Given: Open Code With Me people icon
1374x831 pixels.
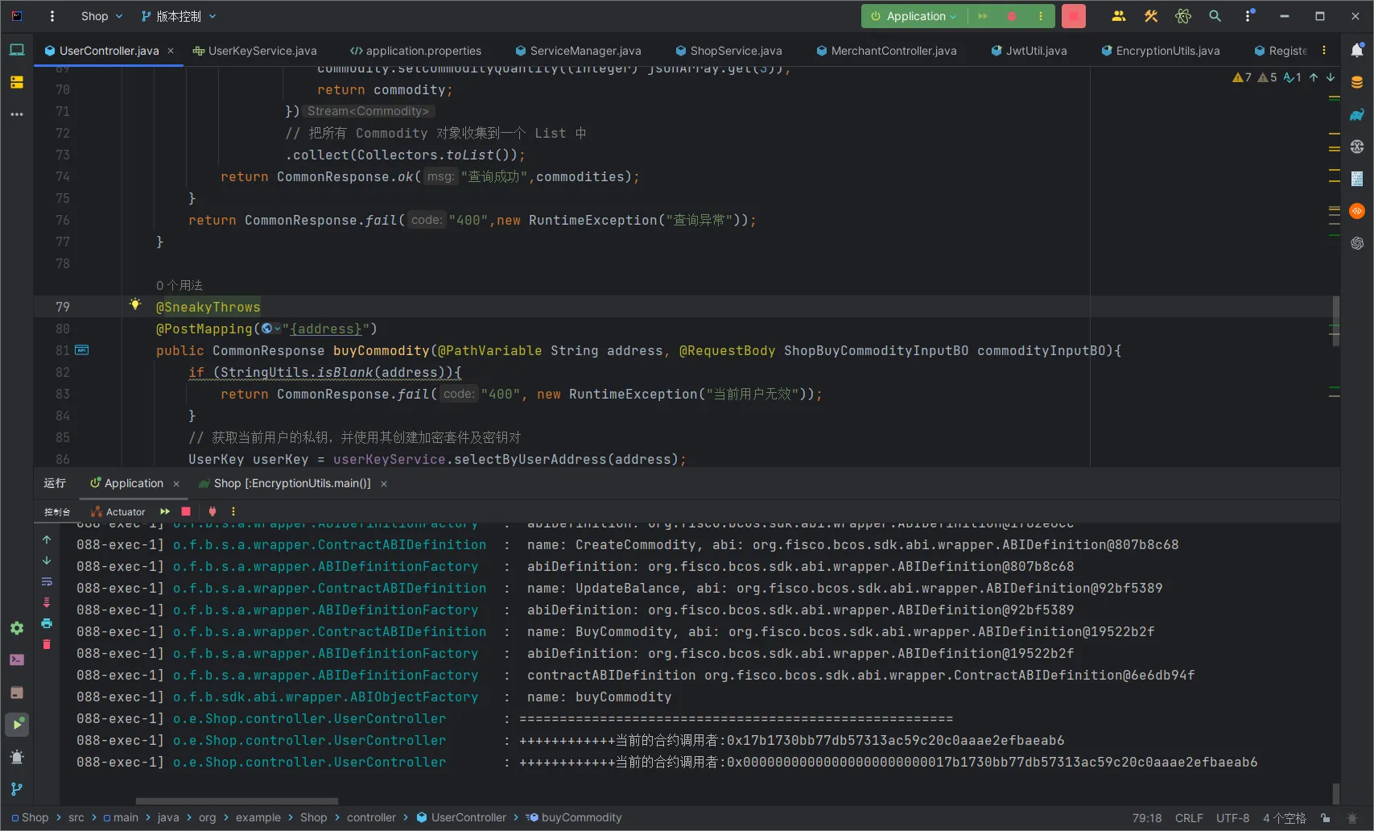Looking at the screenshot, I should (x=1119, y=16).
